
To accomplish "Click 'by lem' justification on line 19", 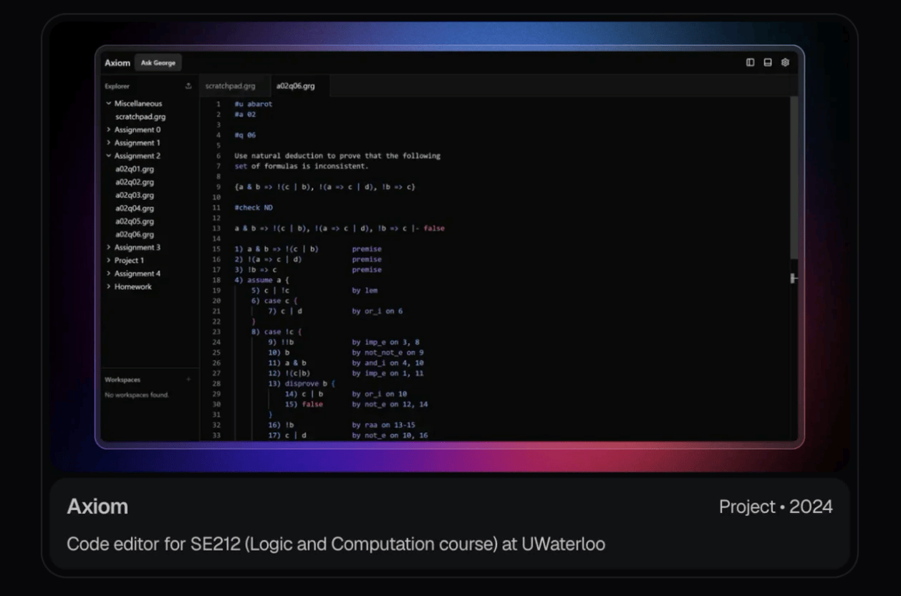I will pos(365,291).
